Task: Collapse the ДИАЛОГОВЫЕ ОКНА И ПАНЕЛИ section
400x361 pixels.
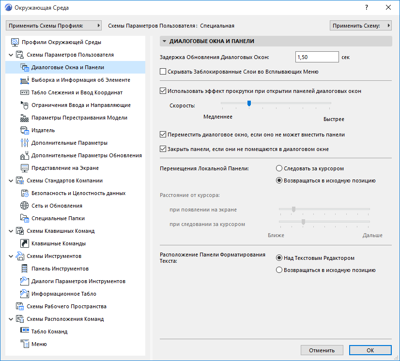Action: pyautogui.click(x=165, y=41)
